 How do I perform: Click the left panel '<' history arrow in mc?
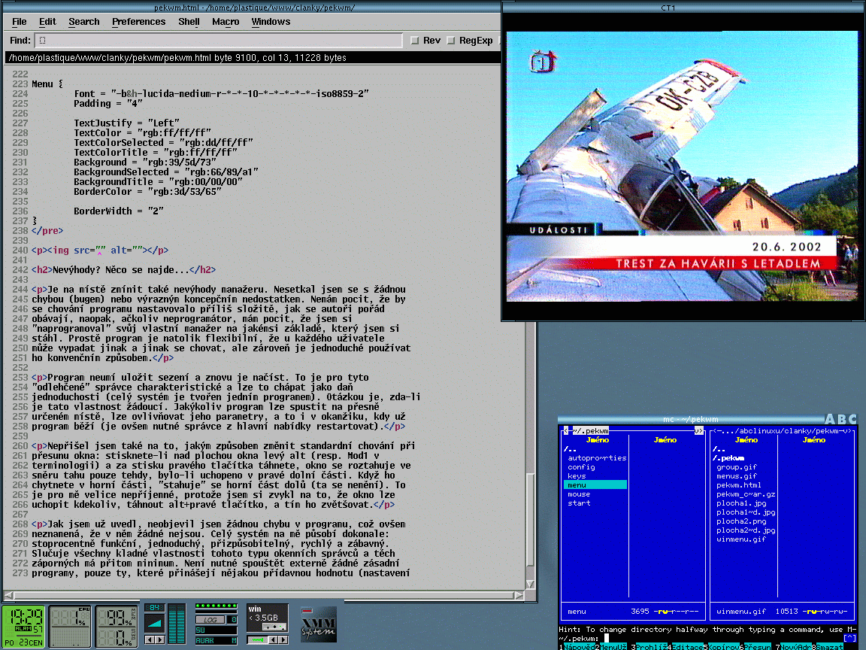[565, 430]
